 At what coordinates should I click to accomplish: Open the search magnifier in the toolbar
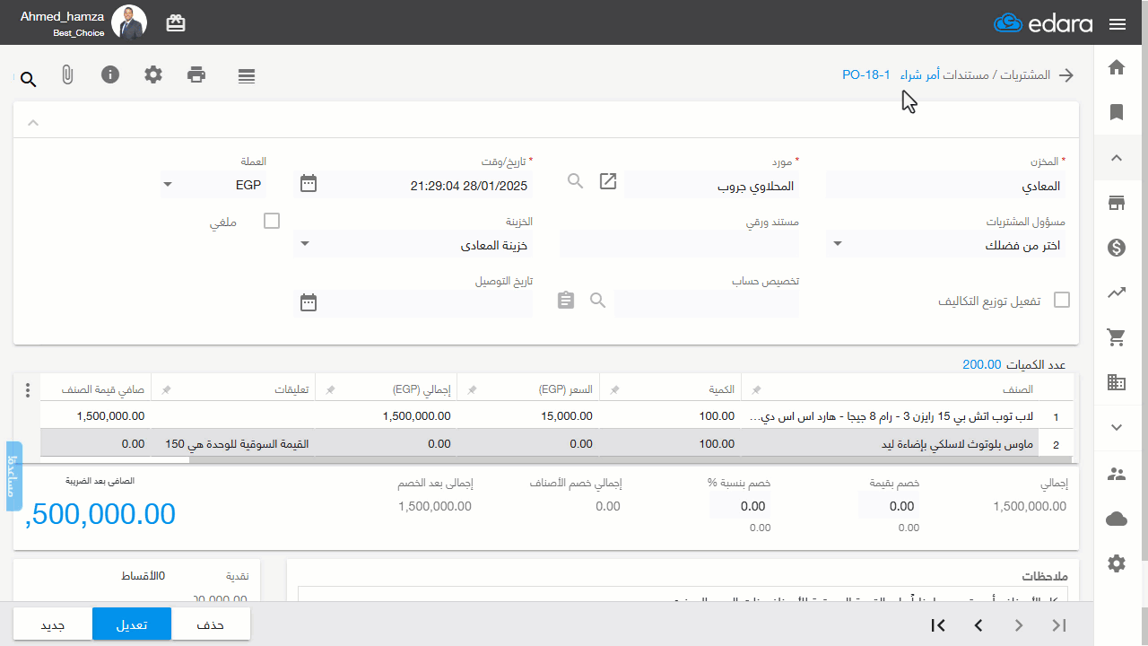pyautogui.click(x=29, y=80)
